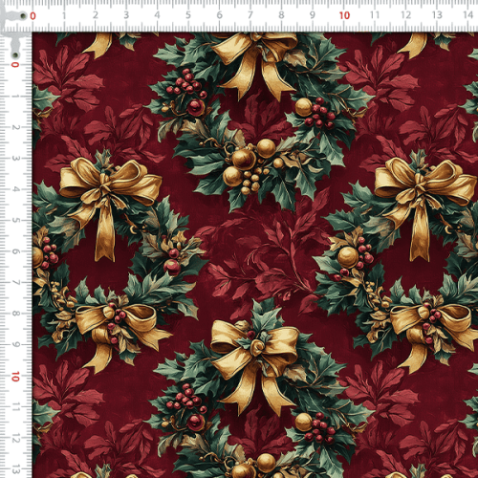
Task: Click the 8 mark on left ruler
Action: (x=15, y=314)
